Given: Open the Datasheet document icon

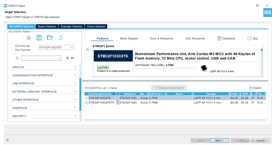Looking at the screenshot, I should coord(219,38).
